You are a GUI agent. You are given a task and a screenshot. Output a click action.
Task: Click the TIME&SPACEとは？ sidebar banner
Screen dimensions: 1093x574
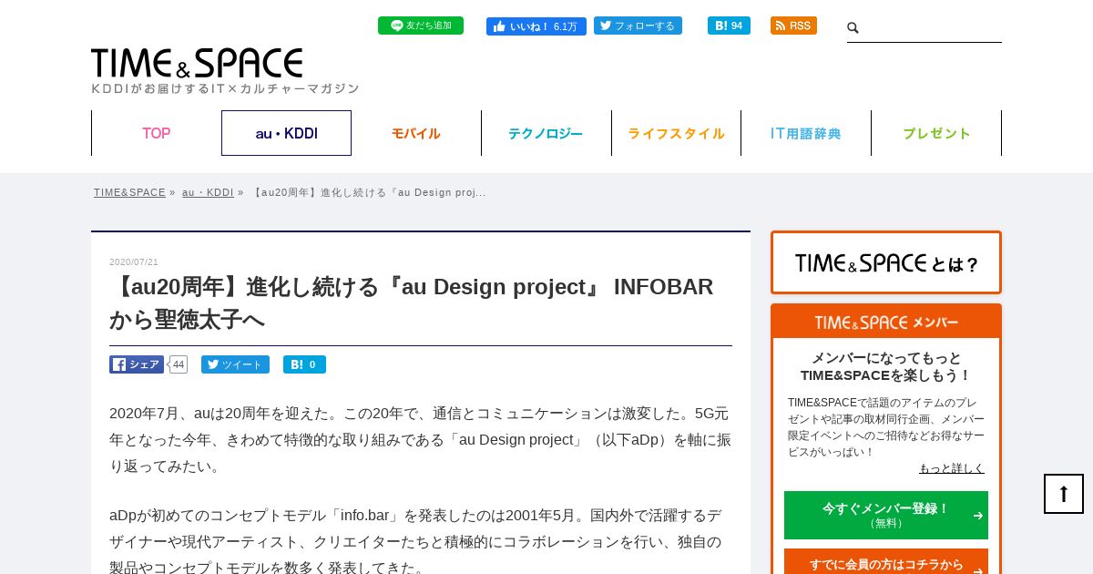(x=886, y=262)
